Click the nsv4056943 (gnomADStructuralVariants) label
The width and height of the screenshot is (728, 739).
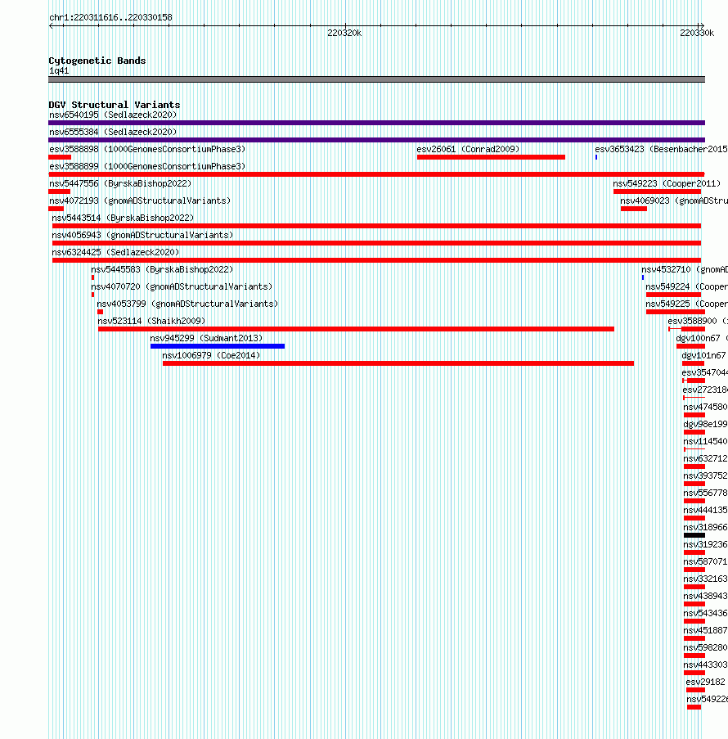coord(143,235)
